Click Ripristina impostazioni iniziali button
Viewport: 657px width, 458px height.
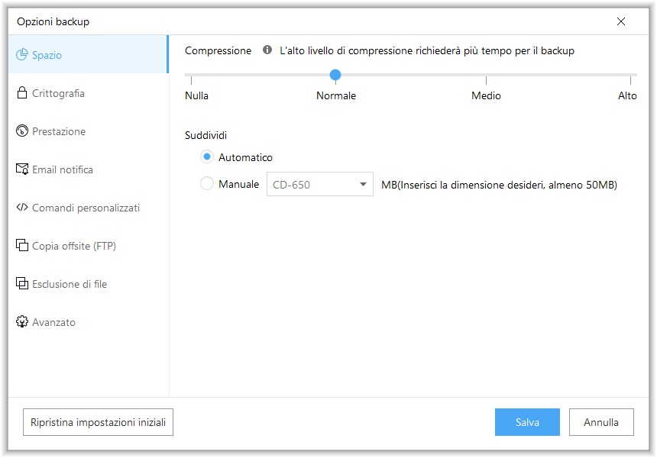(98, 422)
